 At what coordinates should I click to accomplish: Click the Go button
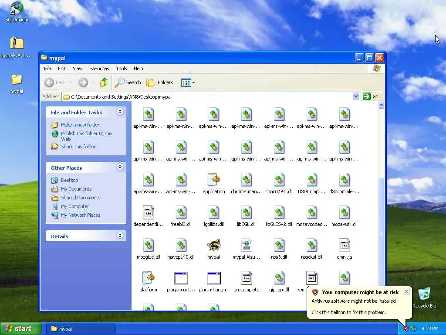(x=371, y=96)
